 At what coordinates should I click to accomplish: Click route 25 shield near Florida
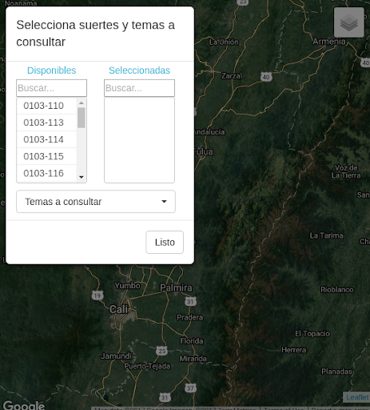[x=162, y=351]
